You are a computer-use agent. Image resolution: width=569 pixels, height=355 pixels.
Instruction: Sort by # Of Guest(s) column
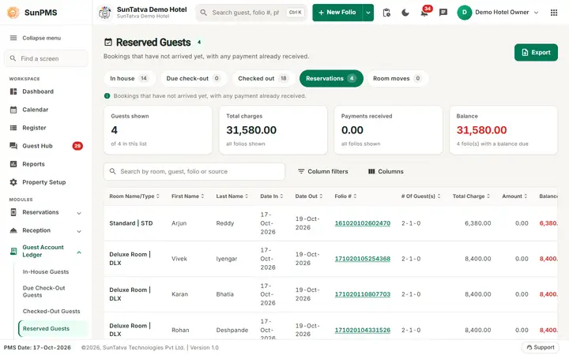pyautogui.click(x=421, y=196)
